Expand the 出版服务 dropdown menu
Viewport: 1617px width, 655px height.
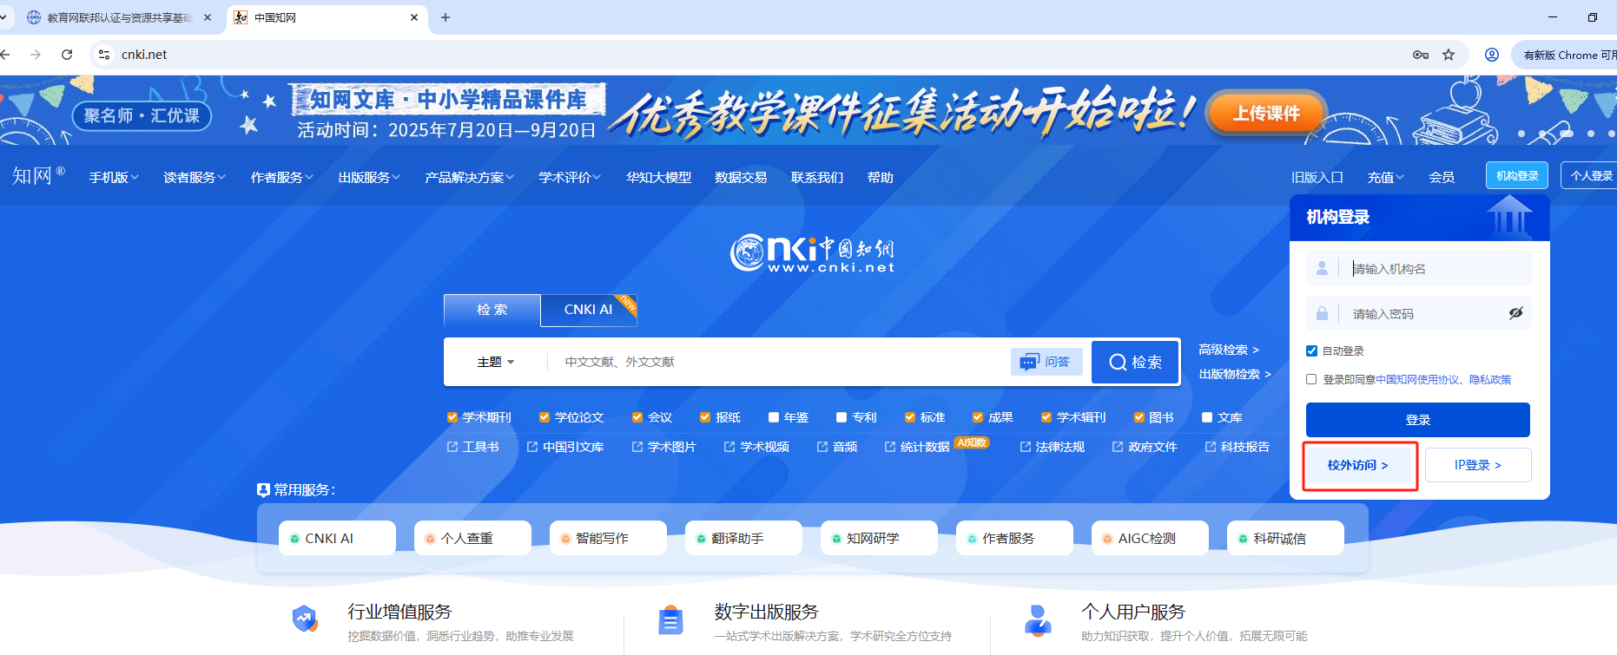tap(369, 177)
